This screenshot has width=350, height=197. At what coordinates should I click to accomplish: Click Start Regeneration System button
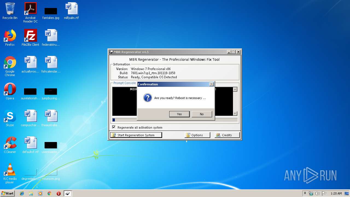coord(136,135)
